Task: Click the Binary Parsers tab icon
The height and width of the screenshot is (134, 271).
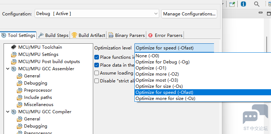Action: tap(111, 35)
